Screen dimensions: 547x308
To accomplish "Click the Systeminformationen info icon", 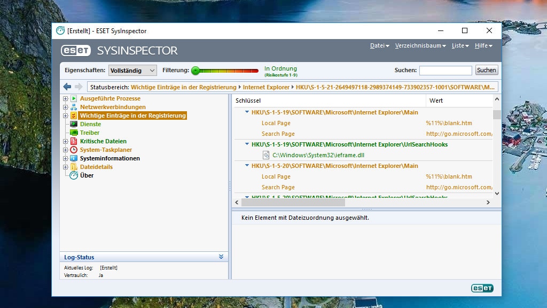I will [74, 158].
